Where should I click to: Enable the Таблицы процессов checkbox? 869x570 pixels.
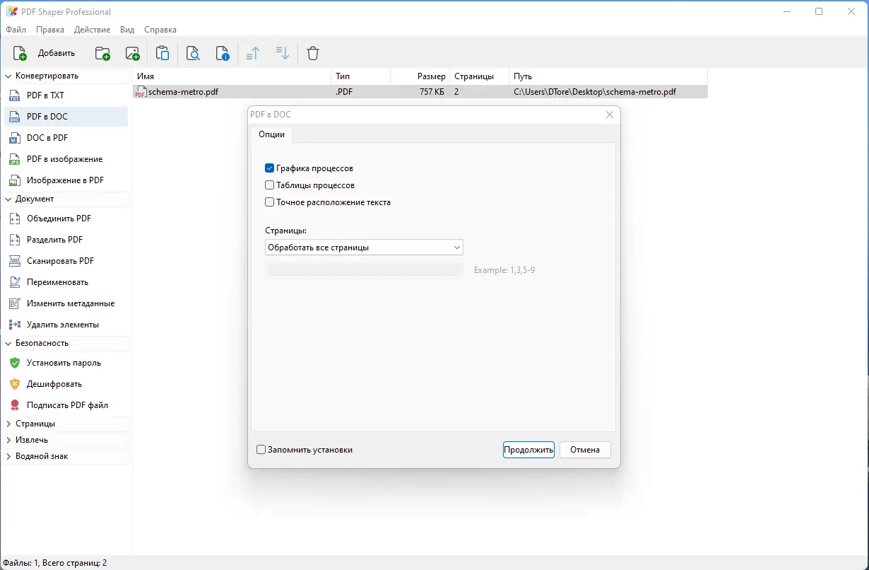[269, 185]
